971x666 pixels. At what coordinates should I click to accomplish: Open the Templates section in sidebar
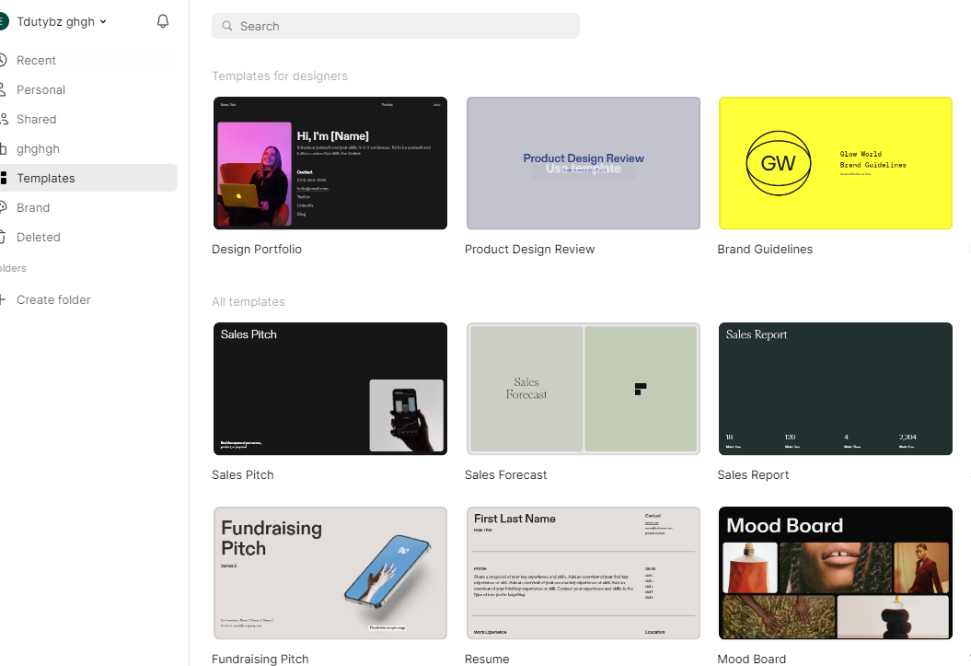point(46,178)
